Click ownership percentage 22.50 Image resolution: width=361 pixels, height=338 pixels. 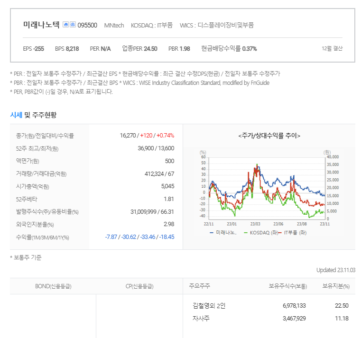(x=342, y=306)
